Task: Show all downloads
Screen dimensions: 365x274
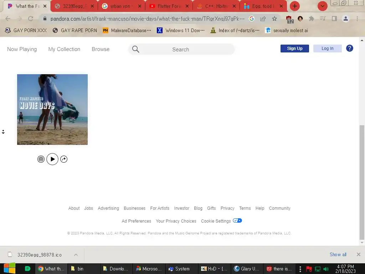Action: 338,255
